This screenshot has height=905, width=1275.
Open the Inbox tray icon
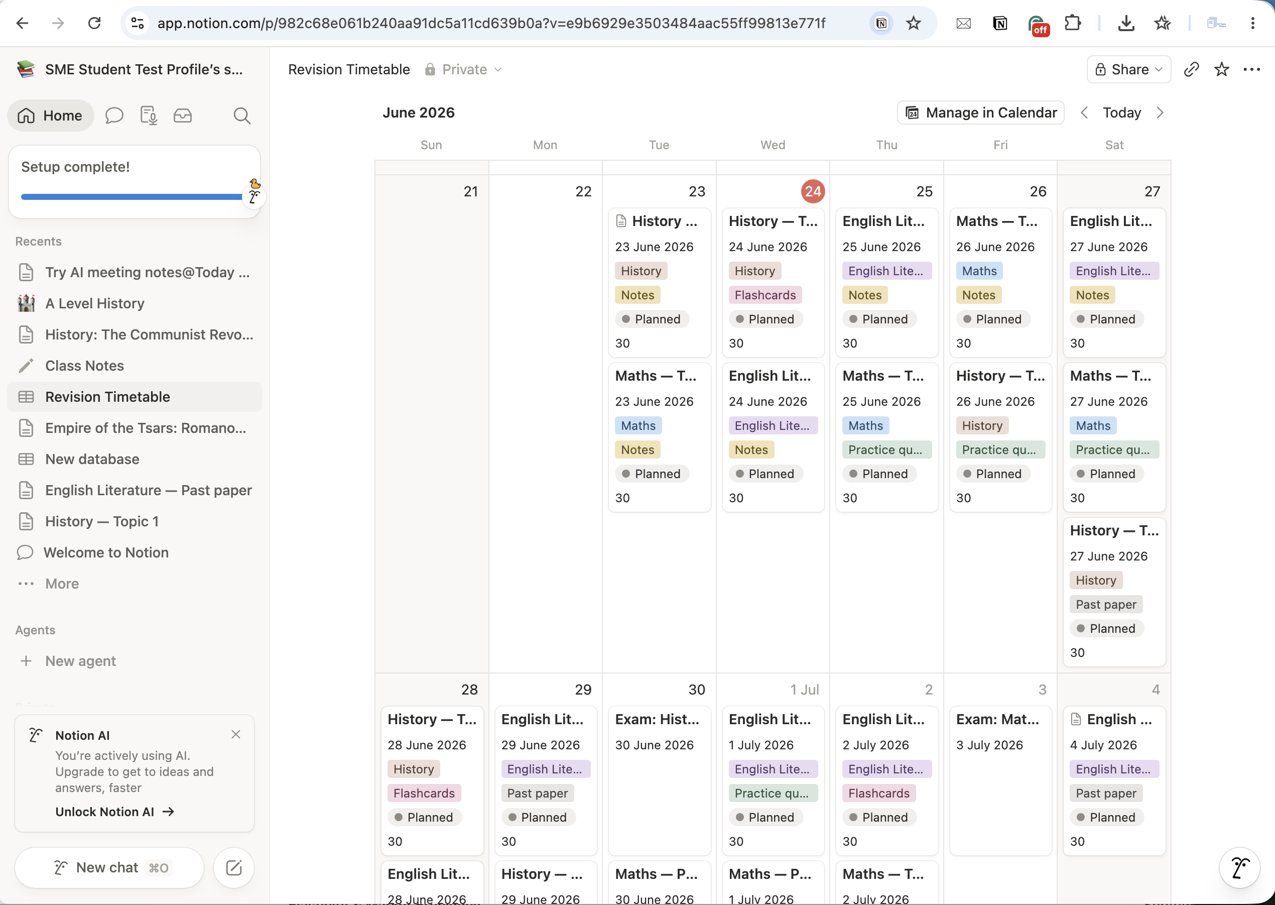click(183, 116)
